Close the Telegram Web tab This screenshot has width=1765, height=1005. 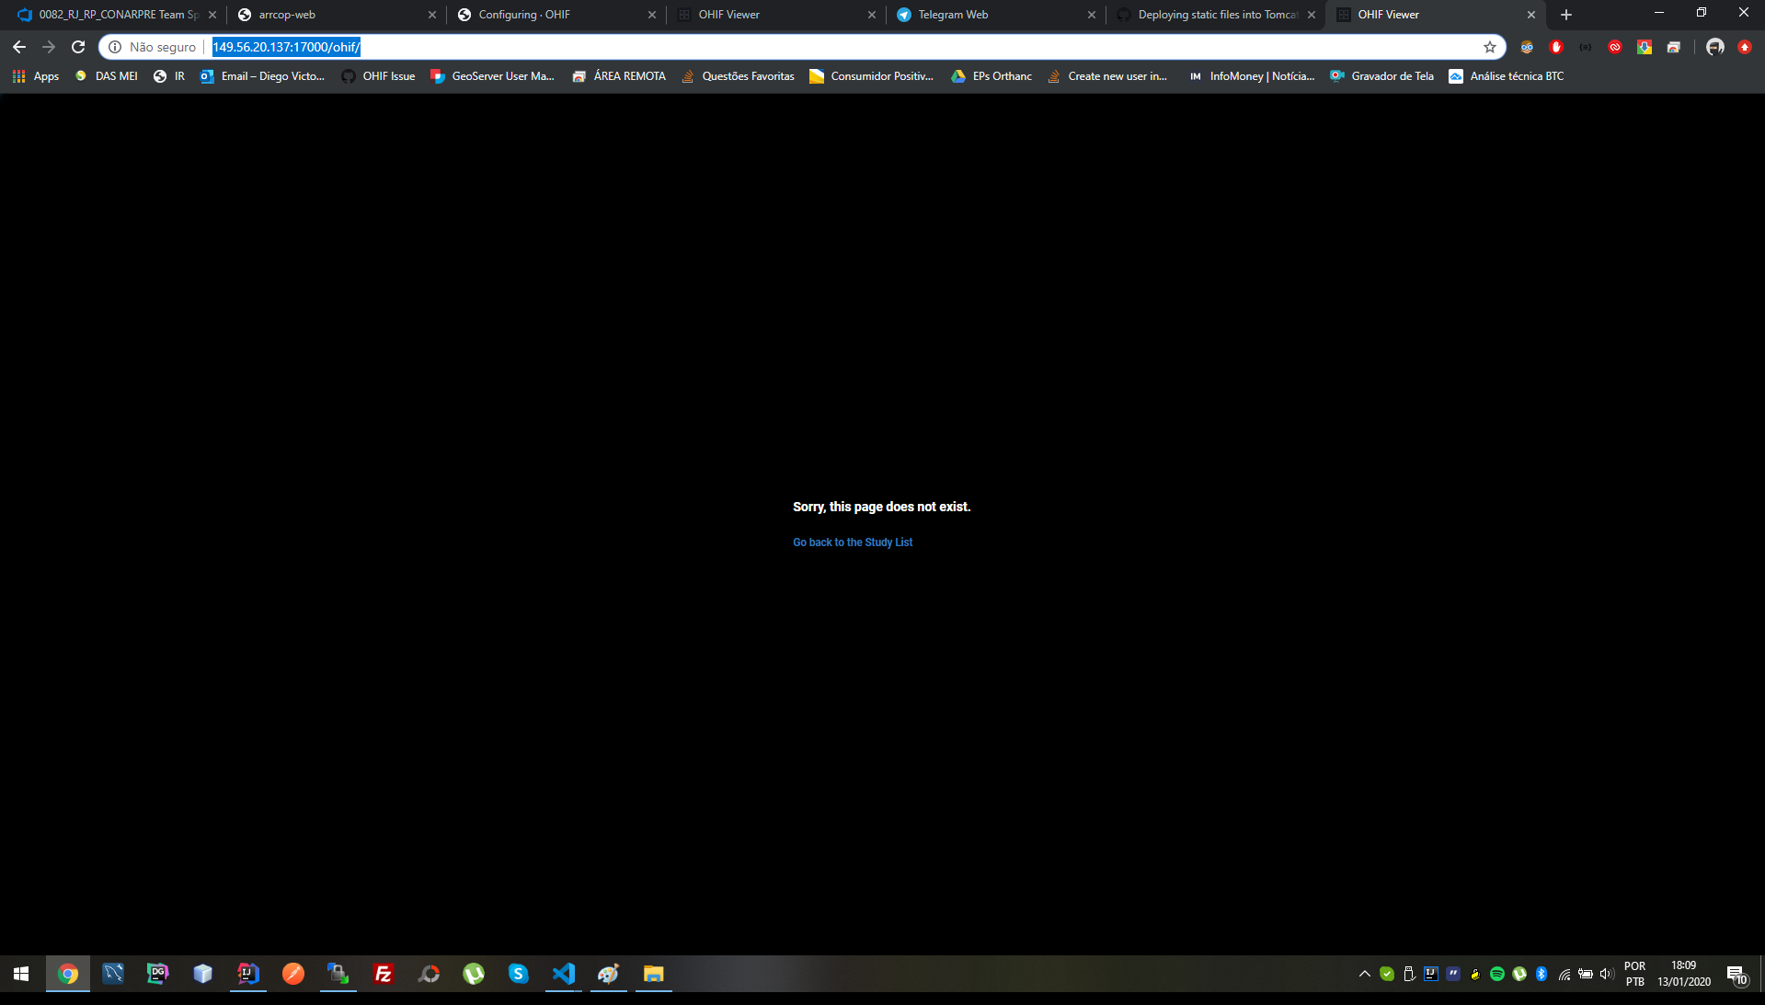click(x=1092, y=15)
